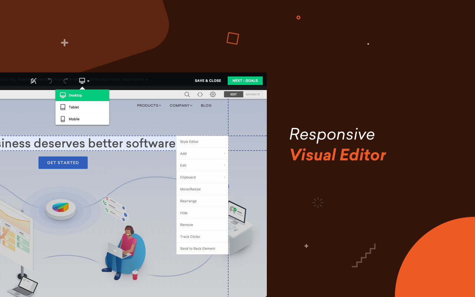Click the Next : Goals button
This screenshot has height=297, width=475.
point(245,81)
